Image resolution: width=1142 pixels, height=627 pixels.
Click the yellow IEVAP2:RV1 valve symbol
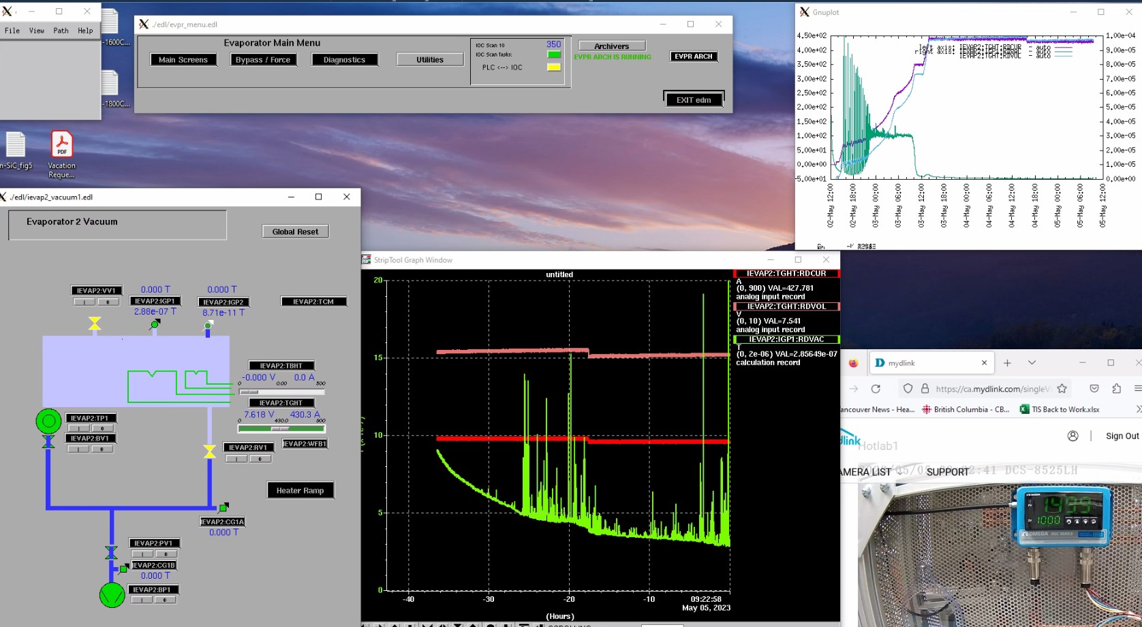(210, 451)
